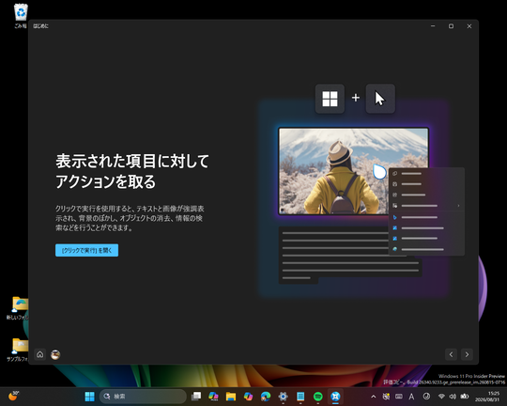
Task: Click the taskbar search box
Action: pyautogui.click(x=143, y=397)
